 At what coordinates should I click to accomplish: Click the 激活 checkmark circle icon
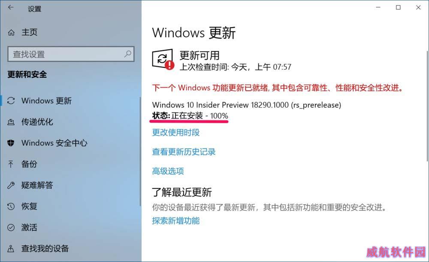pyautogui.click(x=11, y=227)
